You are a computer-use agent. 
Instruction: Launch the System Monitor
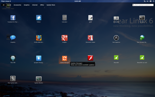click(39, 79)
